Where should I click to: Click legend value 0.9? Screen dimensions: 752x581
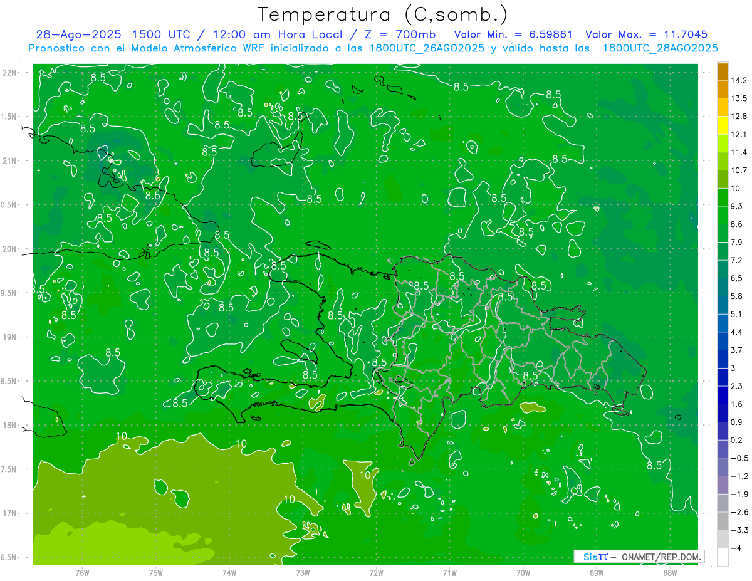(737, 422)
